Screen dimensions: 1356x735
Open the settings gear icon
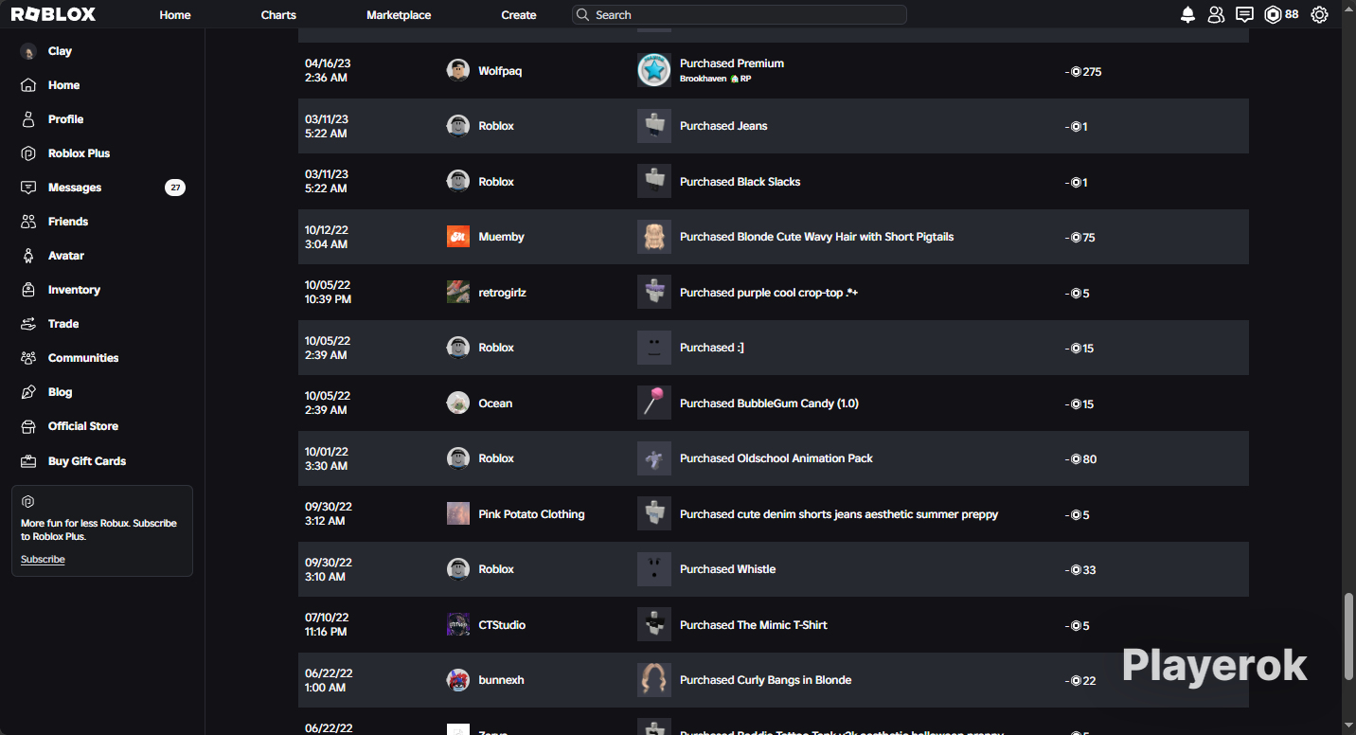(1319, 14)
